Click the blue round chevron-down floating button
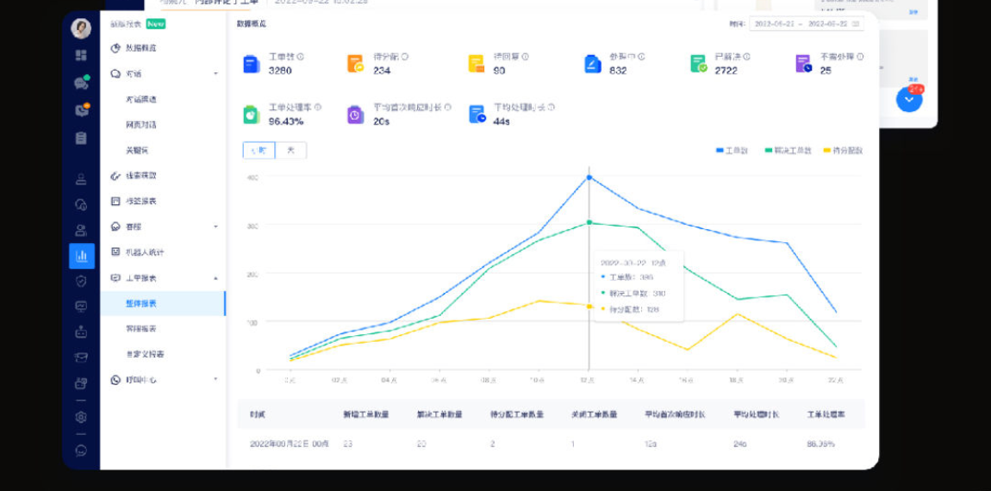The image size is (991, 491). point(909,100)
